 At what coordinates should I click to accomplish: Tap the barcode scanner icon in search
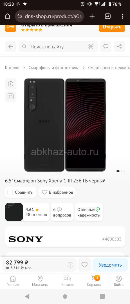91,46
